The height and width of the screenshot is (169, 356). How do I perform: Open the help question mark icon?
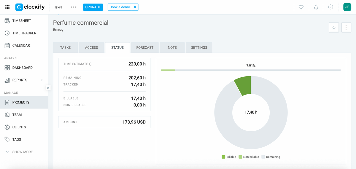[330, 7]
